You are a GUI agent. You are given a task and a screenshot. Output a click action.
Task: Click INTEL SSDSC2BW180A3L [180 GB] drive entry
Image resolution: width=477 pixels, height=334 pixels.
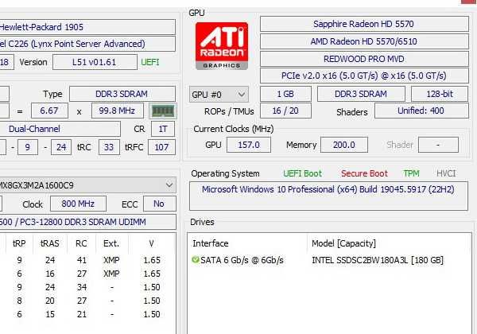(x=378, y=260)
